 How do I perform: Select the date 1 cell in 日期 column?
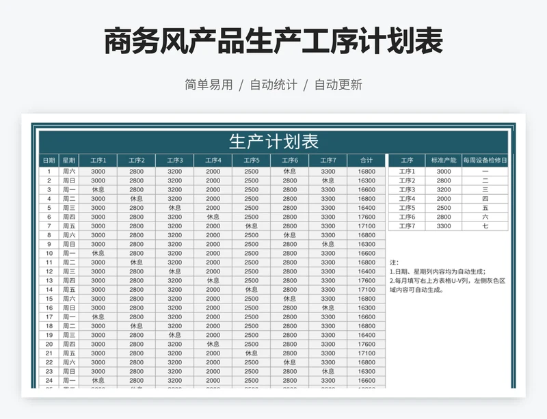point(49,172)
